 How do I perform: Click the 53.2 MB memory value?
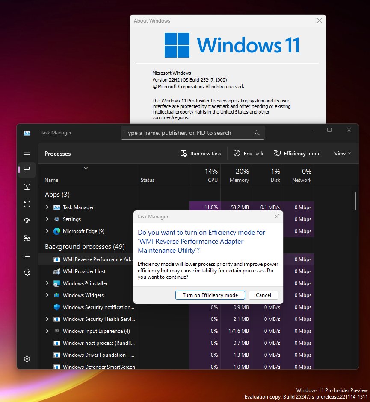click(x=240, y=207)
